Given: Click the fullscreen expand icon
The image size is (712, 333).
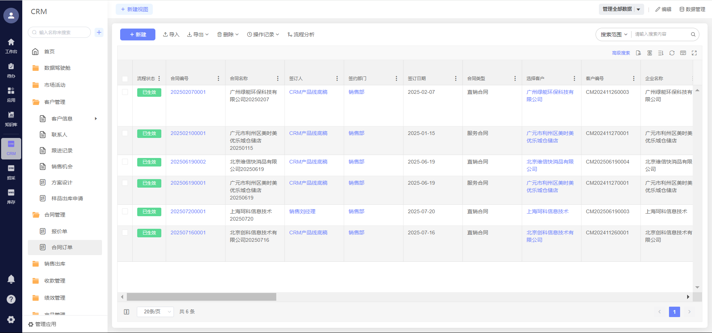Looking at the screenshot, I should [694, 53].
